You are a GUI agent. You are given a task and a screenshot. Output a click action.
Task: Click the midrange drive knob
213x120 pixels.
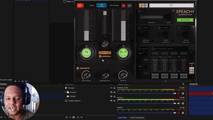pyautogui.click(x=105, y=76)
